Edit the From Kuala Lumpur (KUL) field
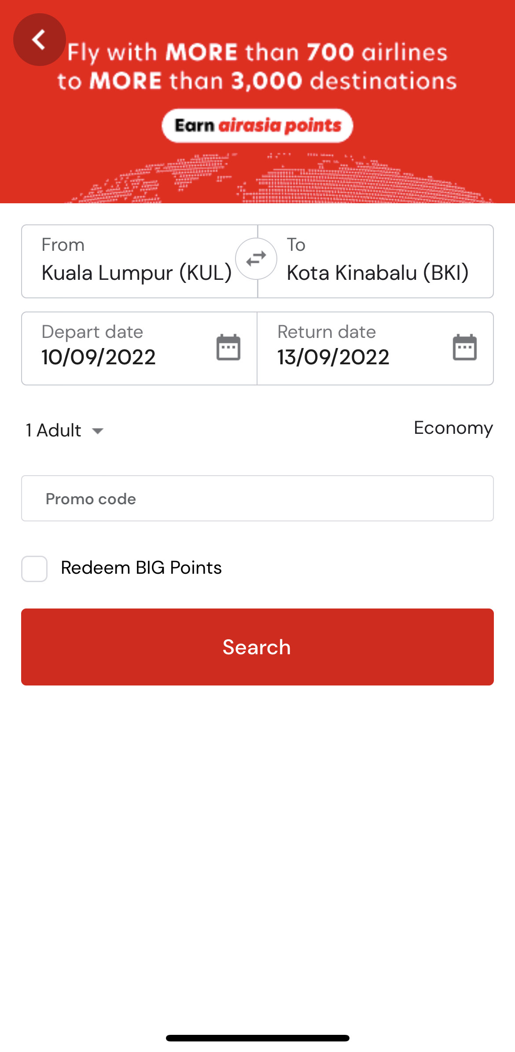 [x=139, y=261]
